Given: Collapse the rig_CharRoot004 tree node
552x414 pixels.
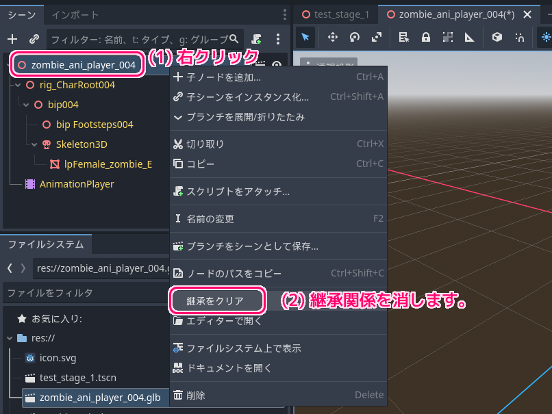Looking at the screenshot, I should click(x=18, y=86).
